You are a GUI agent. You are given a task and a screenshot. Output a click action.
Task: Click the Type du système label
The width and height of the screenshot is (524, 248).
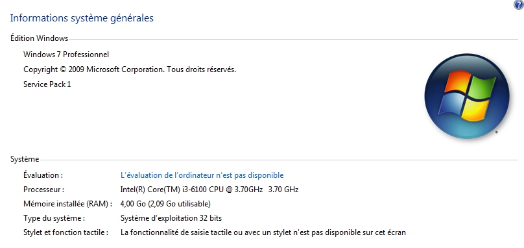click(54, 218)
